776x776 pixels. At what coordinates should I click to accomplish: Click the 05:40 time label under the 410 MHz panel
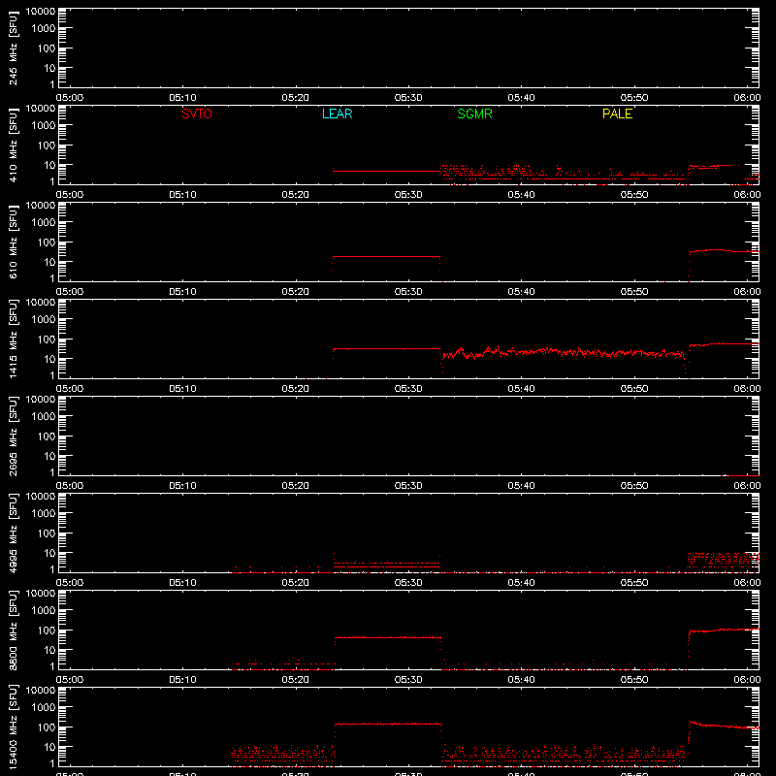(x=521, y=195)
